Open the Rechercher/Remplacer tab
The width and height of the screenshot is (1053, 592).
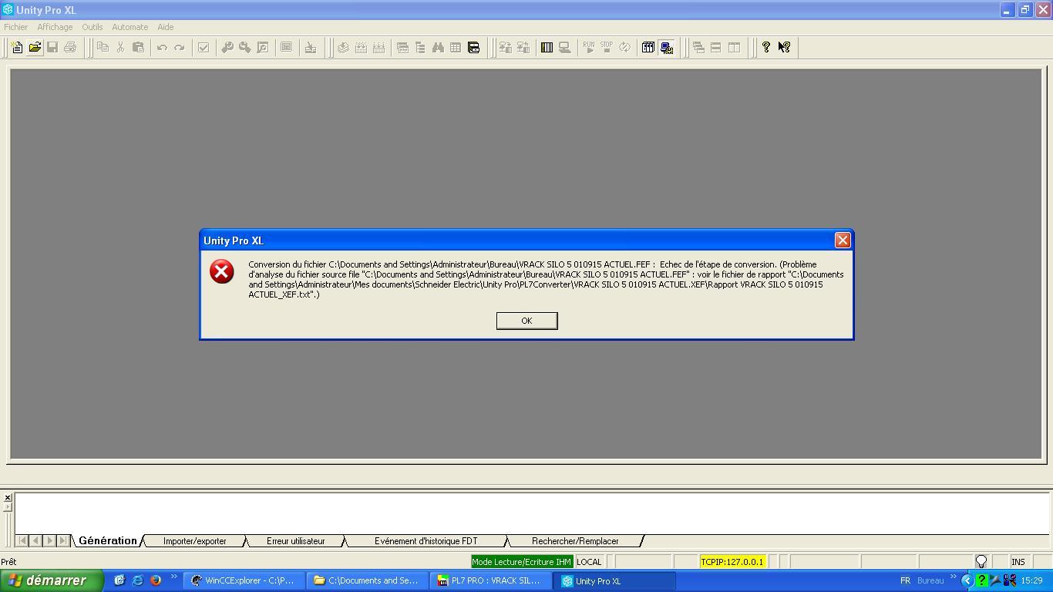(574, 541)
